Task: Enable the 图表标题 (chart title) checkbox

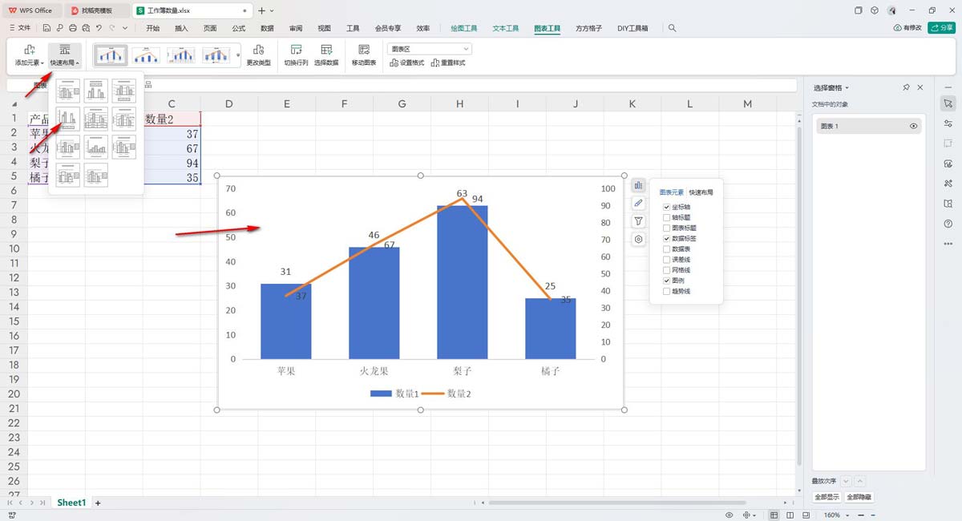Action: click(667, 228)
